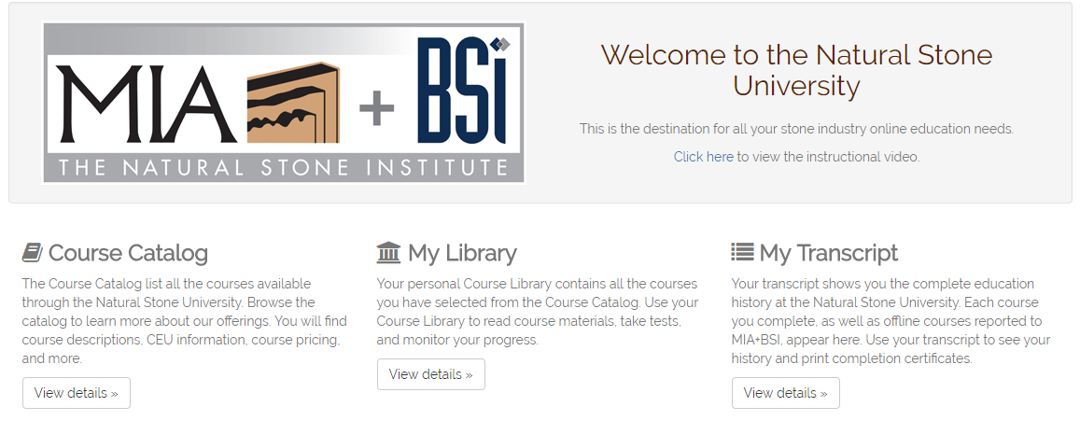The width and height of the screenshot is (1080, 435).
Task: Select the My Transcript heading
Action: [x=829, y=253]
